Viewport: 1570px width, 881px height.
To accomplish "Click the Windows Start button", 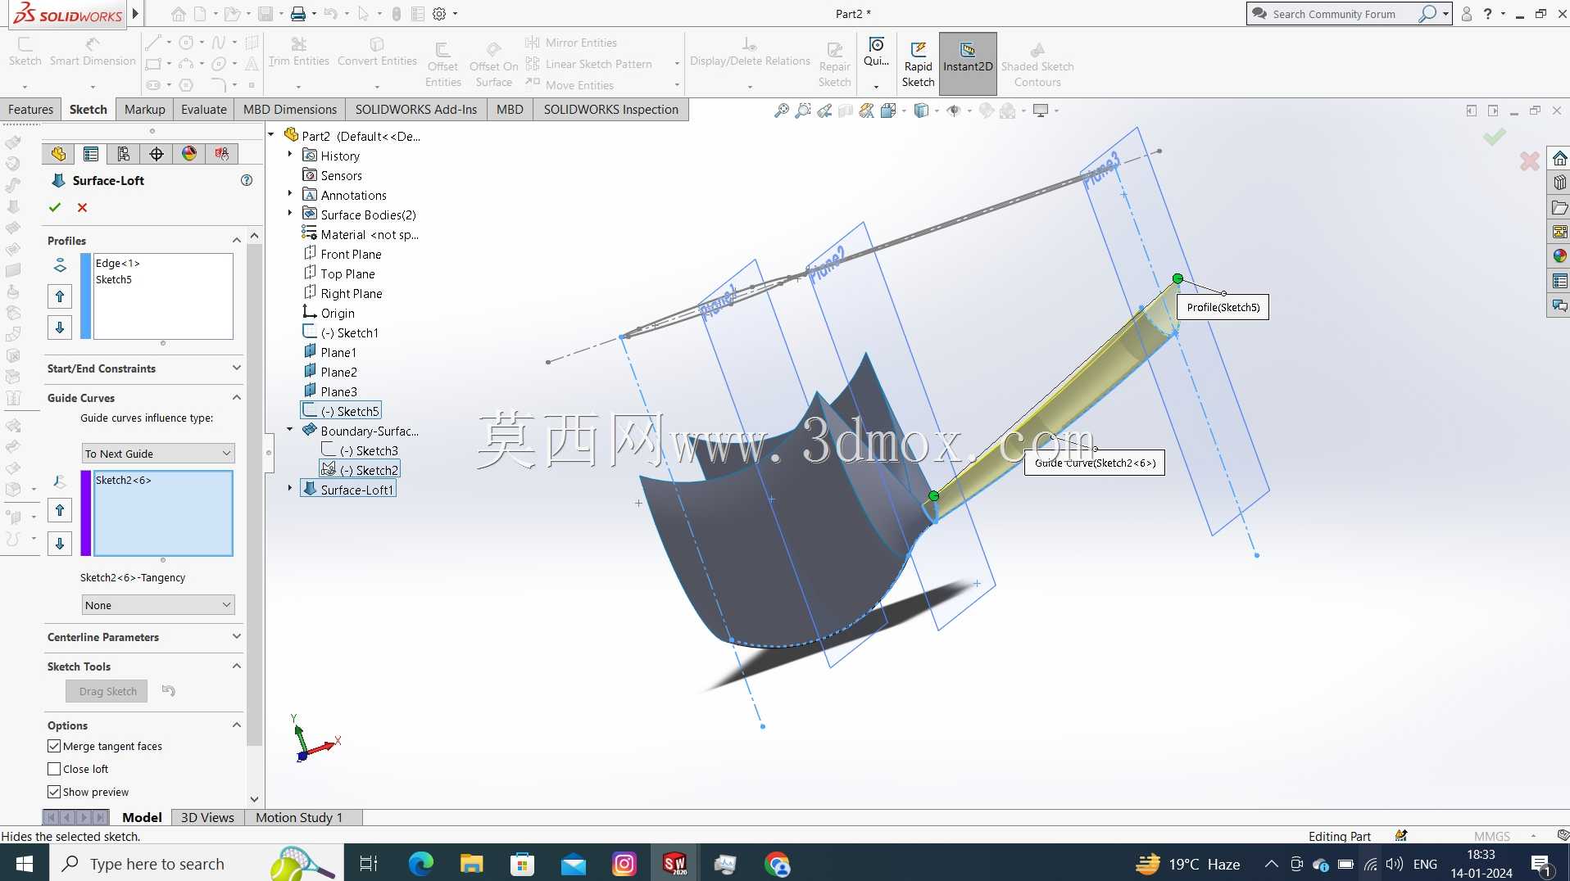I will tap(25, 863).
